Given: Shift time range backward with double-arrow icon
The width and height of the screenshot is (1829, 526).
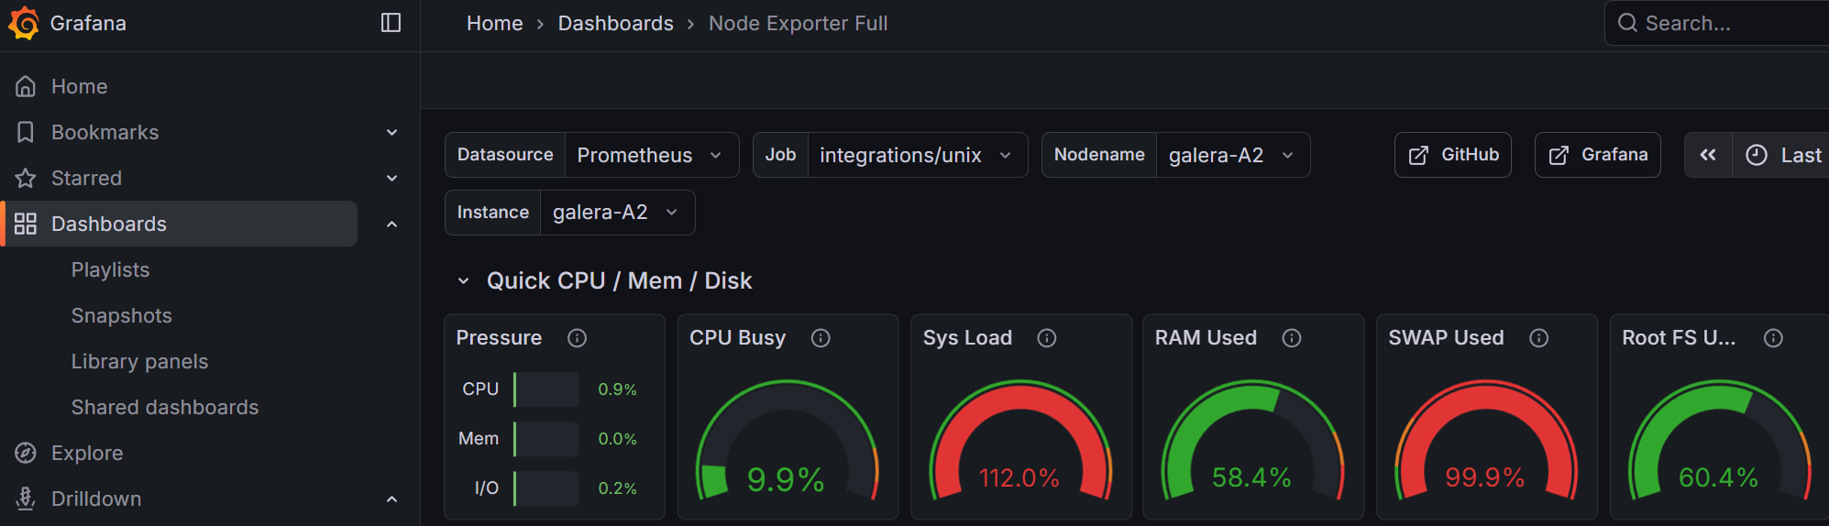Looking at the screenshot, I should coord(1708,155).
